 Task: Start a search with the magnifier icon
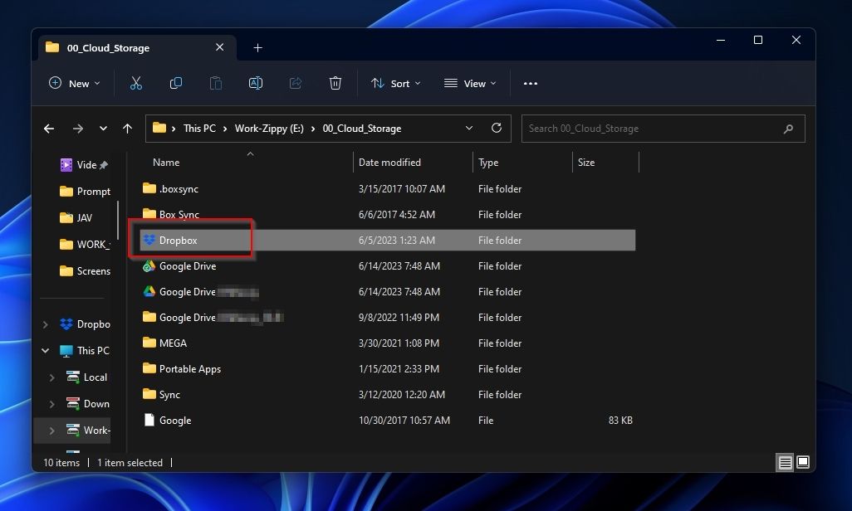[x=788, y=129]
